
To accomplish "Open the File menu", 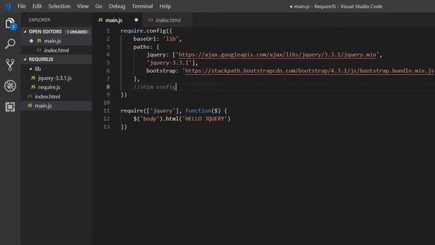I will coord(22,6).
